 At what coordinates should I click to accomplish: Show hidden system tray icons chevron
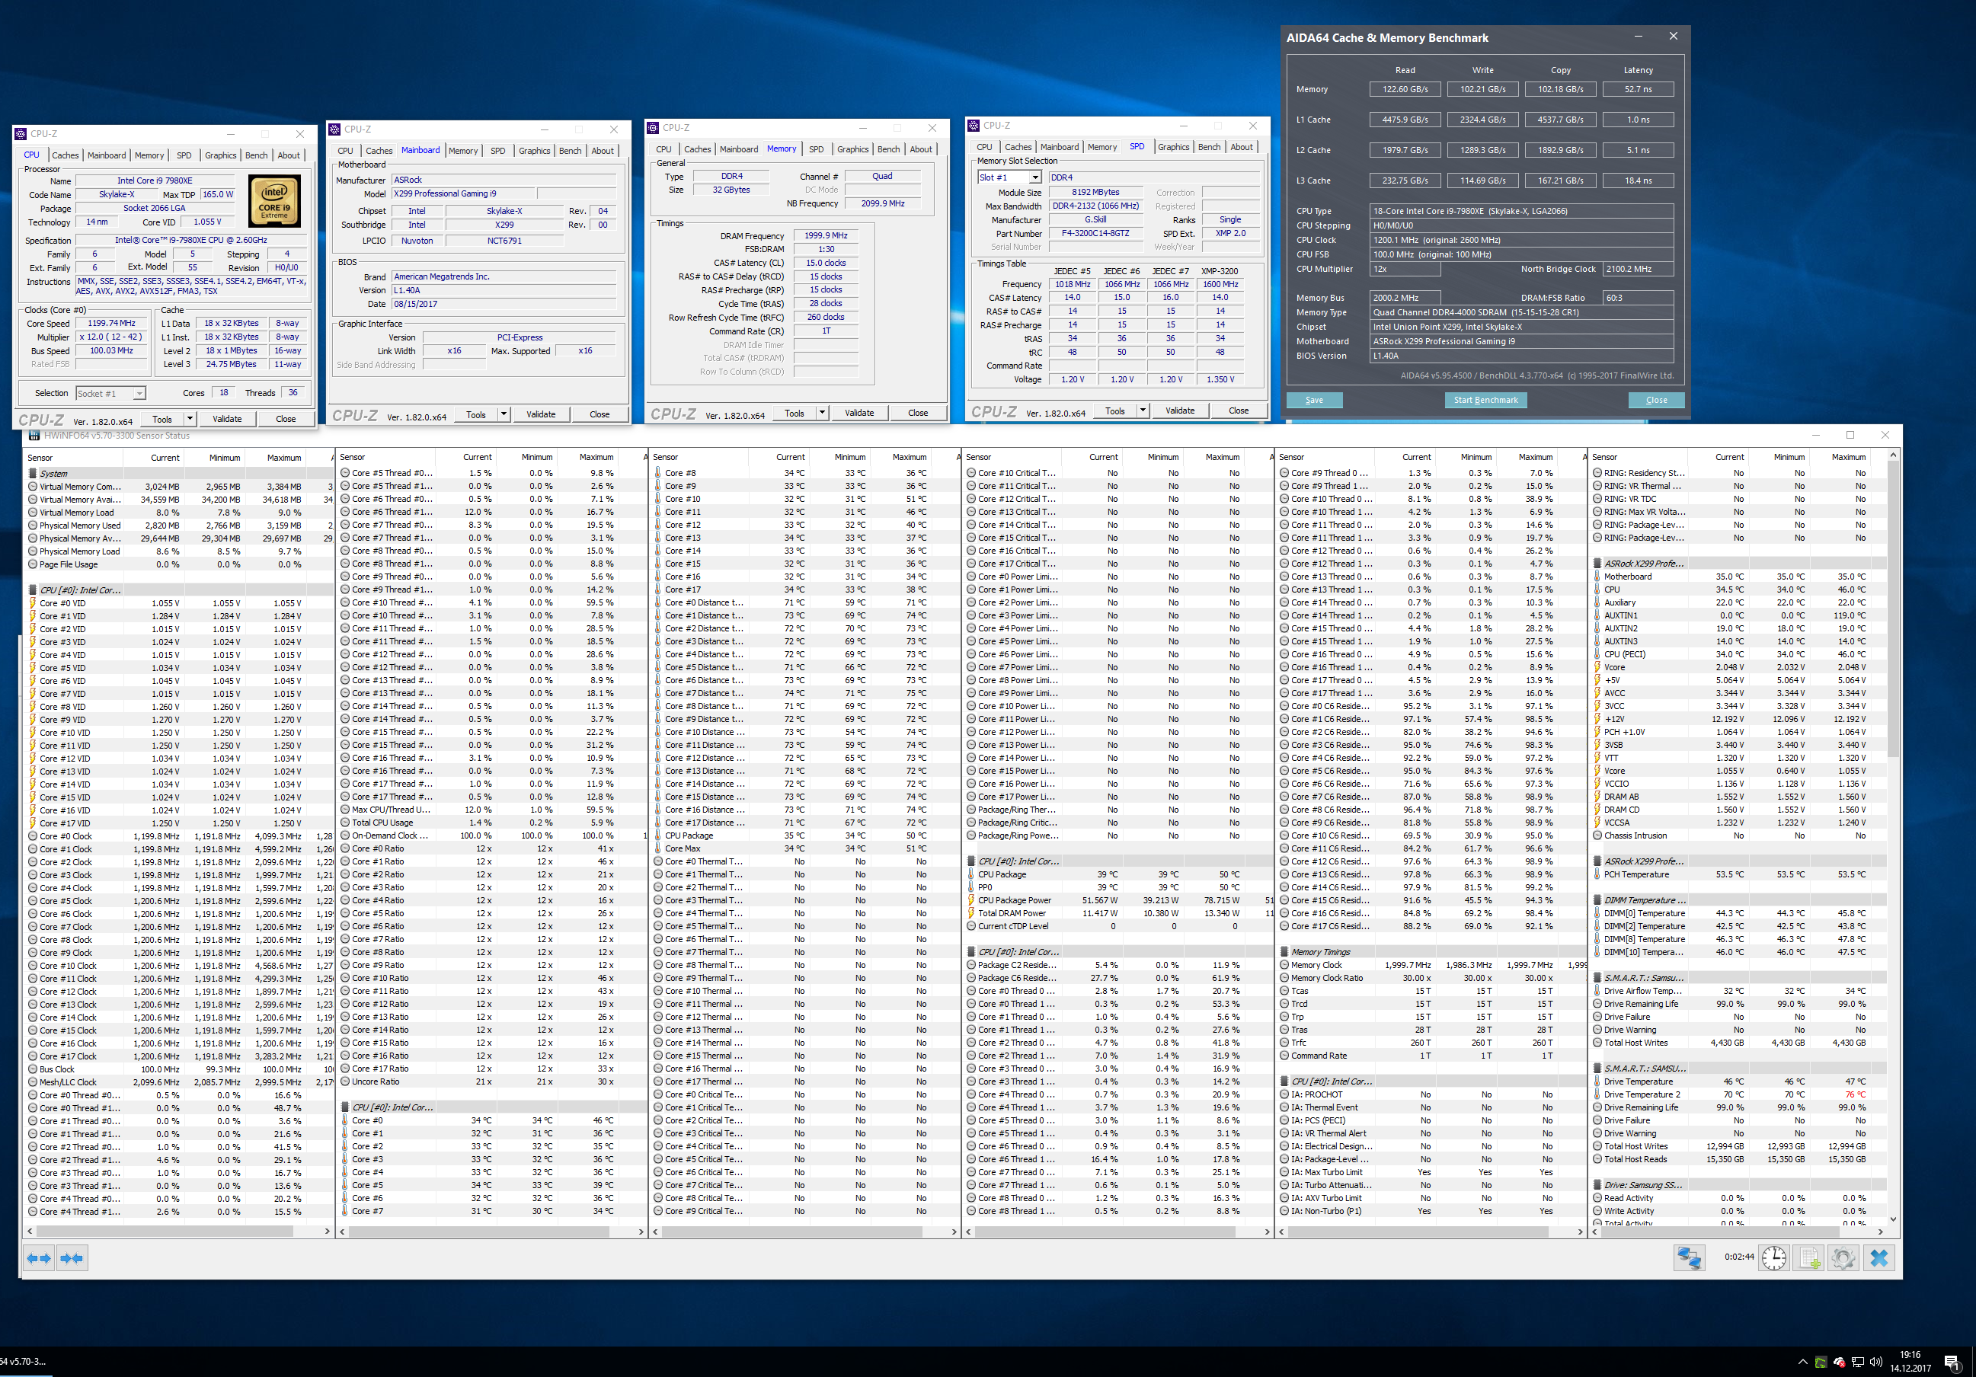click(x=1802, y=1362)
